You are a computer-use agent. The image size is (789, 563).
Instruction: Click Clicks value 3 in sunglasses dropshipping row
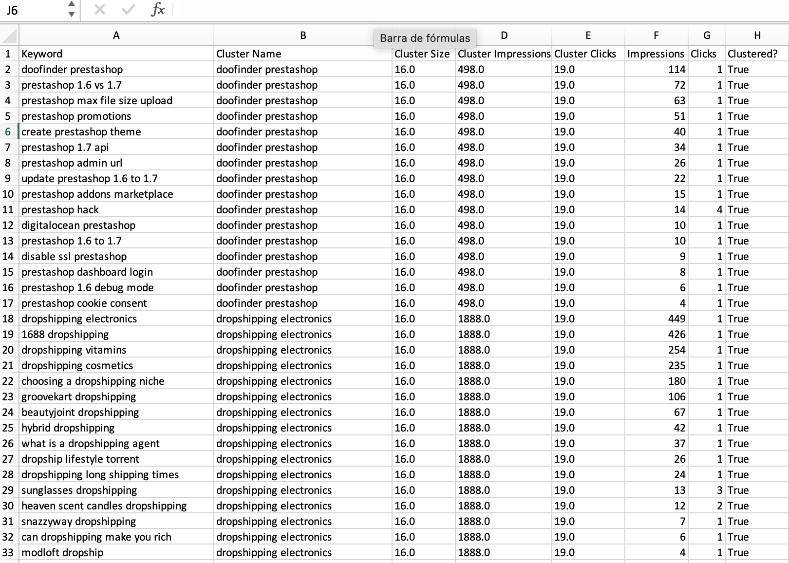click(707, 490)
